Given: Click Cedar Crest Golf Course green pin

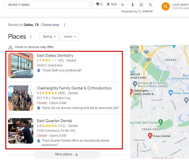Looking at the screenshot, I should tap(161, 122).
